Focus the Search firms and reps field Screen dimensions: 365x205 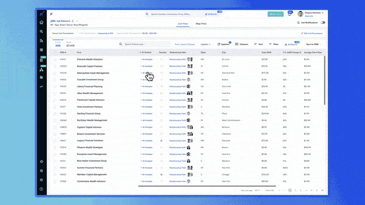pos(144,44)
